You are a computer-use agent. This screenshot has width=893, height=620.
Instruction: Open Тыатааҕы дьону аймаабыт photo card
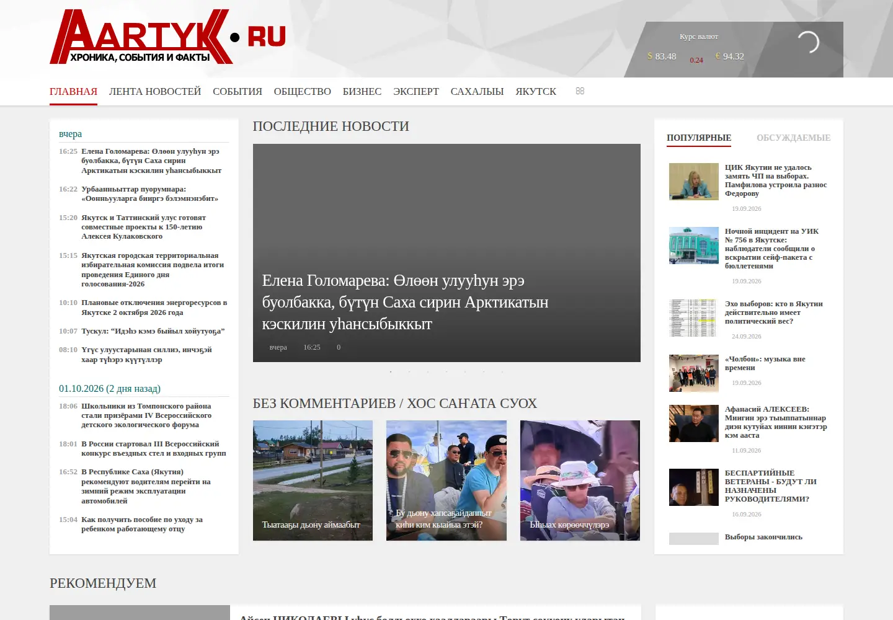313,480
